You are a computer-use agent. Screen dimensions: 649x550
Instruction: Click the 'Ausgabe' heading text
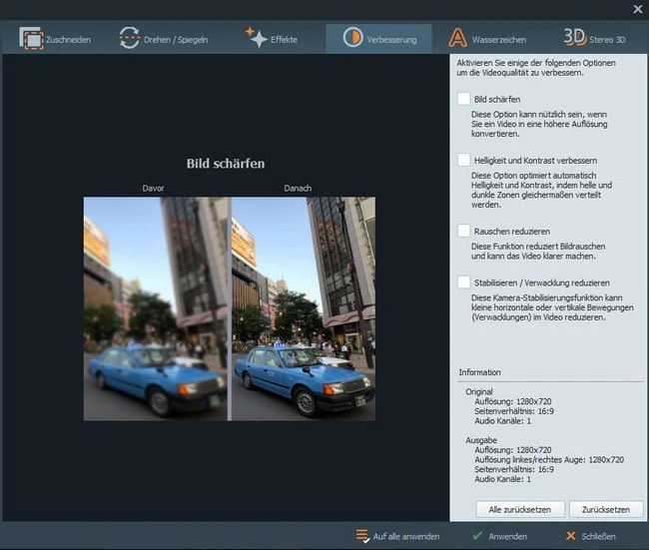[481, 440]
